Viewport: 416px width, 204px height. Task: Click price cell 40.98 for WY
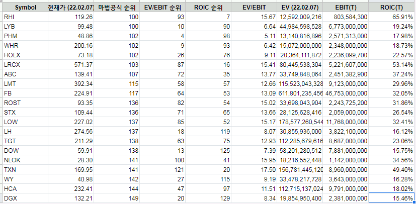71,179
